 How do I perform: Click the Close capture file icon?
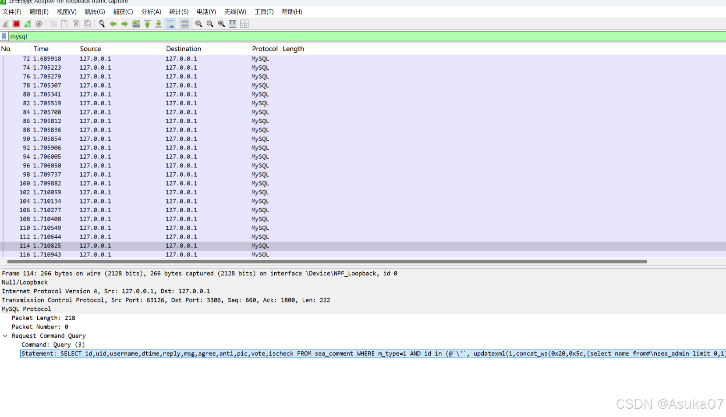pos(76,24)
